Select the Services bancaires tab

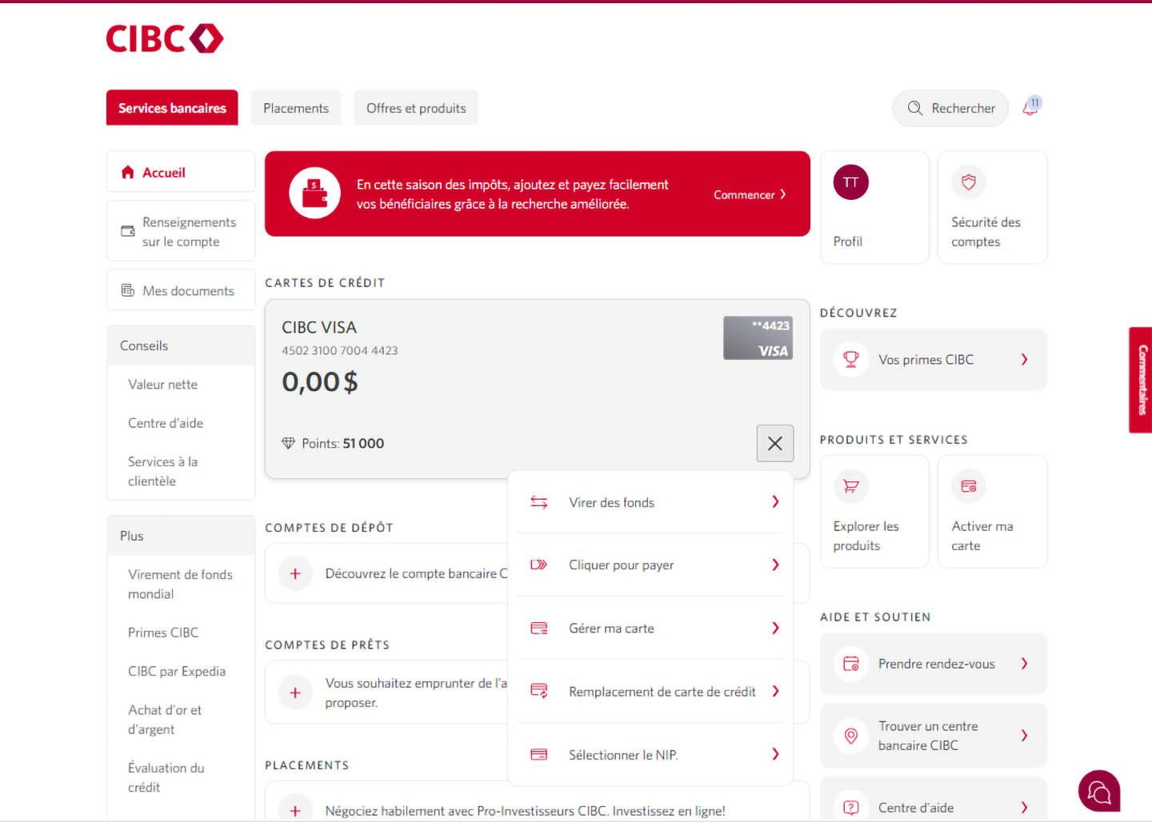tap(172, 108)
